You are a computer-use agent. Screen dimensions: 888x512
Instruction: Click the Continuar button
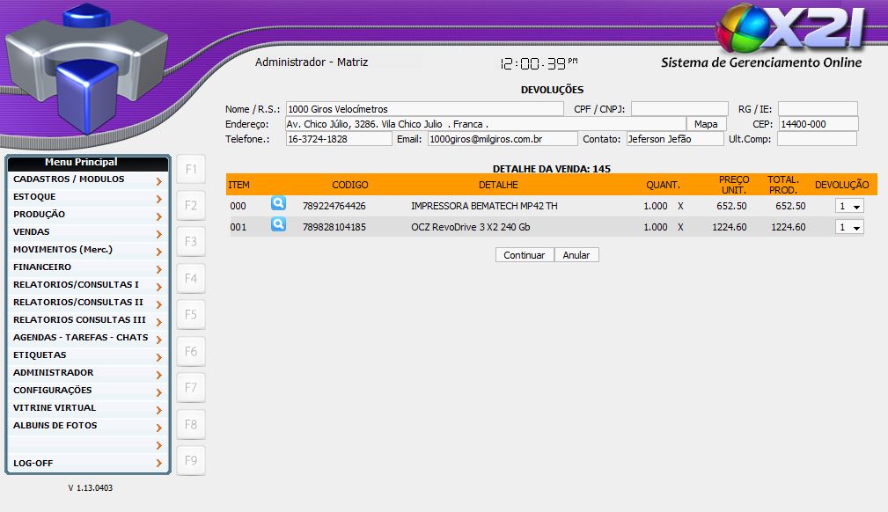pos(525,255)
